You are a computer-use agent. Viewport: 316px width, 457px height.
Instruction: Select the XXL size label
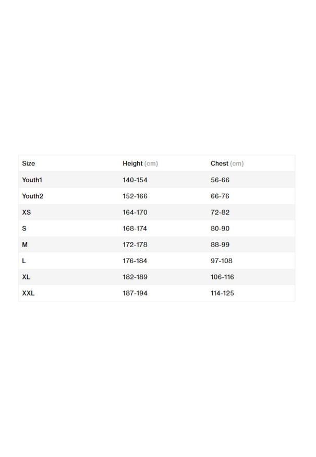pyautogui.click(x=28, y=293)
